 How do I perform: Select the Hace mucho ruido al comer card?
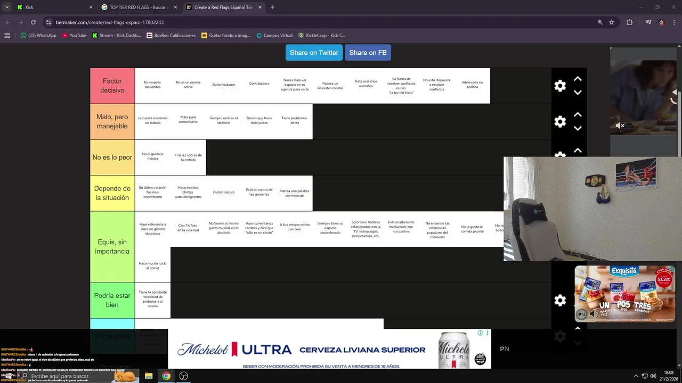tap(152, 264)
